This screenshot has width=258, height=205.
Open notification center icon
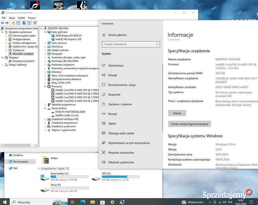click(251, 202)
